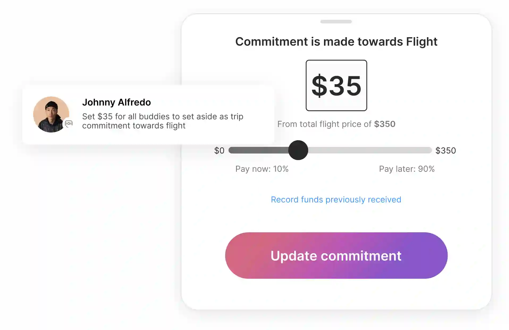Click the Commitment is made towards Flight title
The height and width of the screenshot is (330, 509).
point(336,42)
